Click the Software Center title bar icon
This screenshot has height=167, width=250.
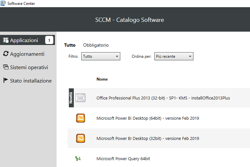[x=3, y=3]
